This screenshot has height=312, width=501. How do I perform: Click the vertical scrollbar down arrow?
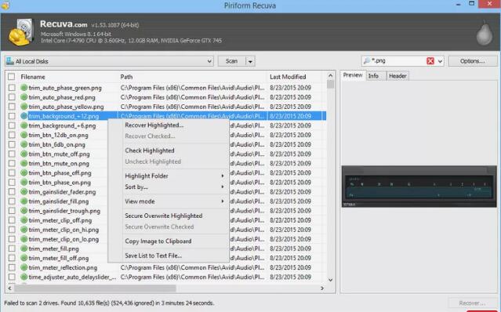coord(330,280)
